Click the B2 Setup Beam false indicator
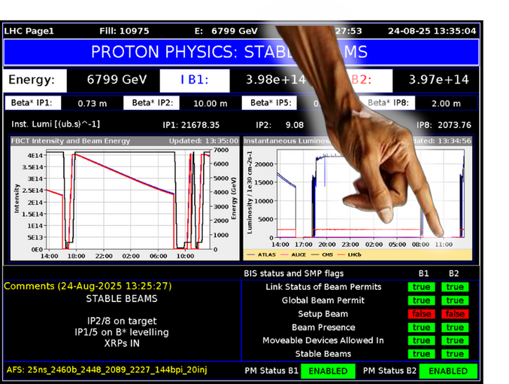509x384 pixels. click(x=454, y=314)
